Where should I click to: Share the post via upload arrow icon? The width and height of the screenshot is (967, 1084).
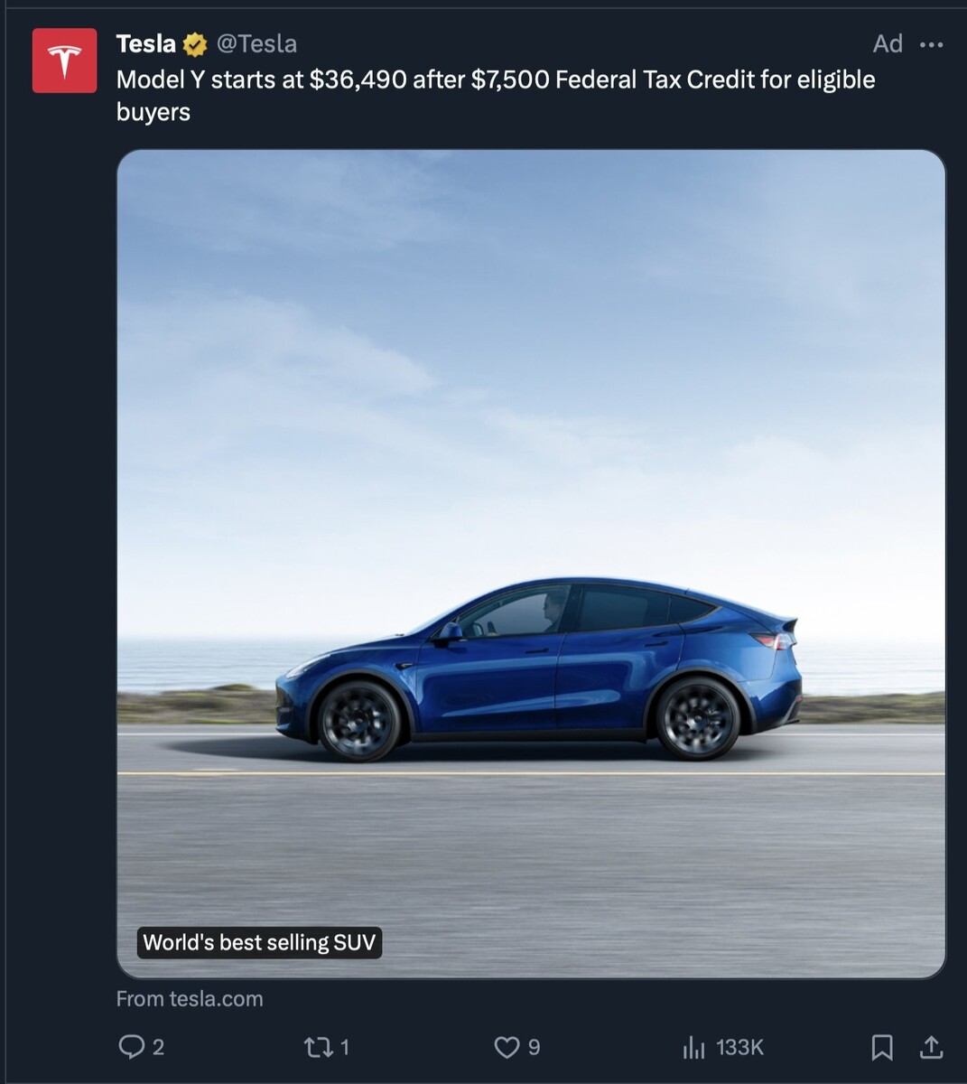pos(931,1047)
